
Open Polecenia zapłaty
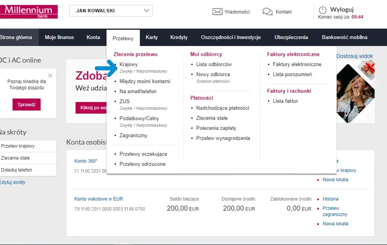216,128
